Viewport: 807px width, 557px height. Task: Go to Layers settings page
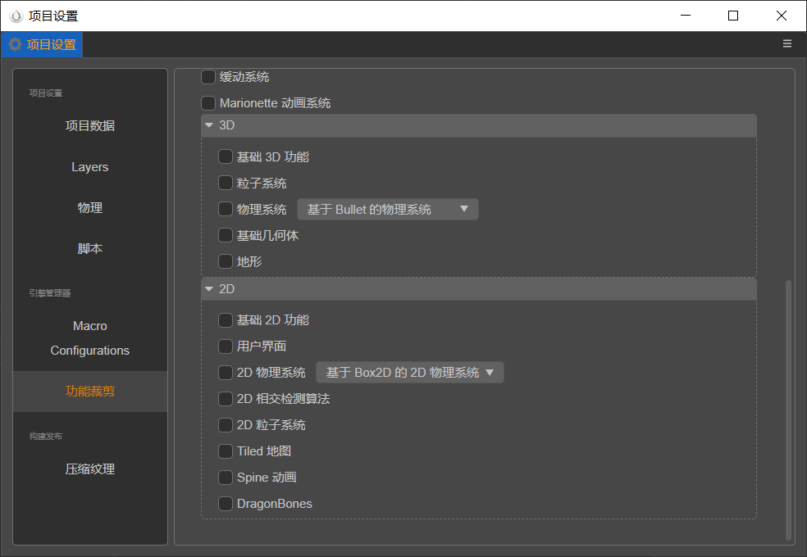coord(90,167)
